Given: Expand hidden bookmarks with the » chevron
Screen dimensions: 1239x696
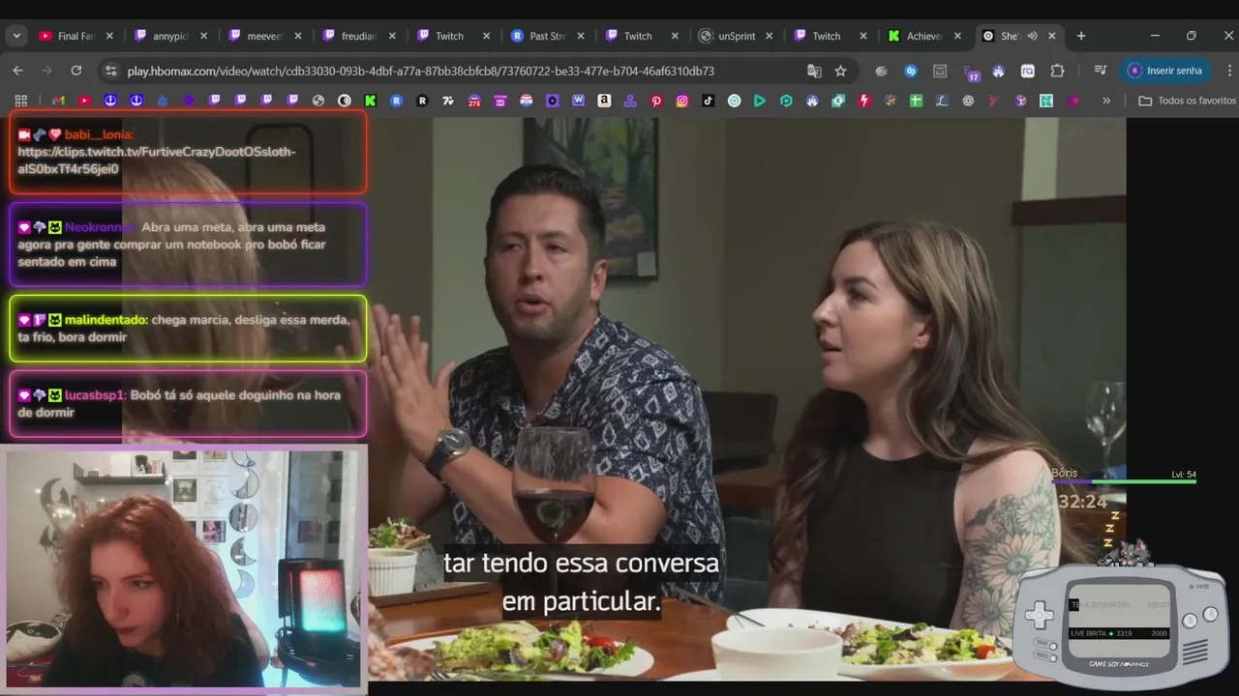Looking at the screenshot, I should pos(1106,101).
